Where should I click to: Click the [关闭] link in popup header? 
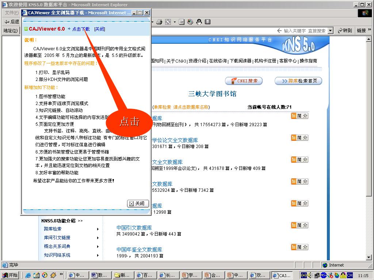100,29
